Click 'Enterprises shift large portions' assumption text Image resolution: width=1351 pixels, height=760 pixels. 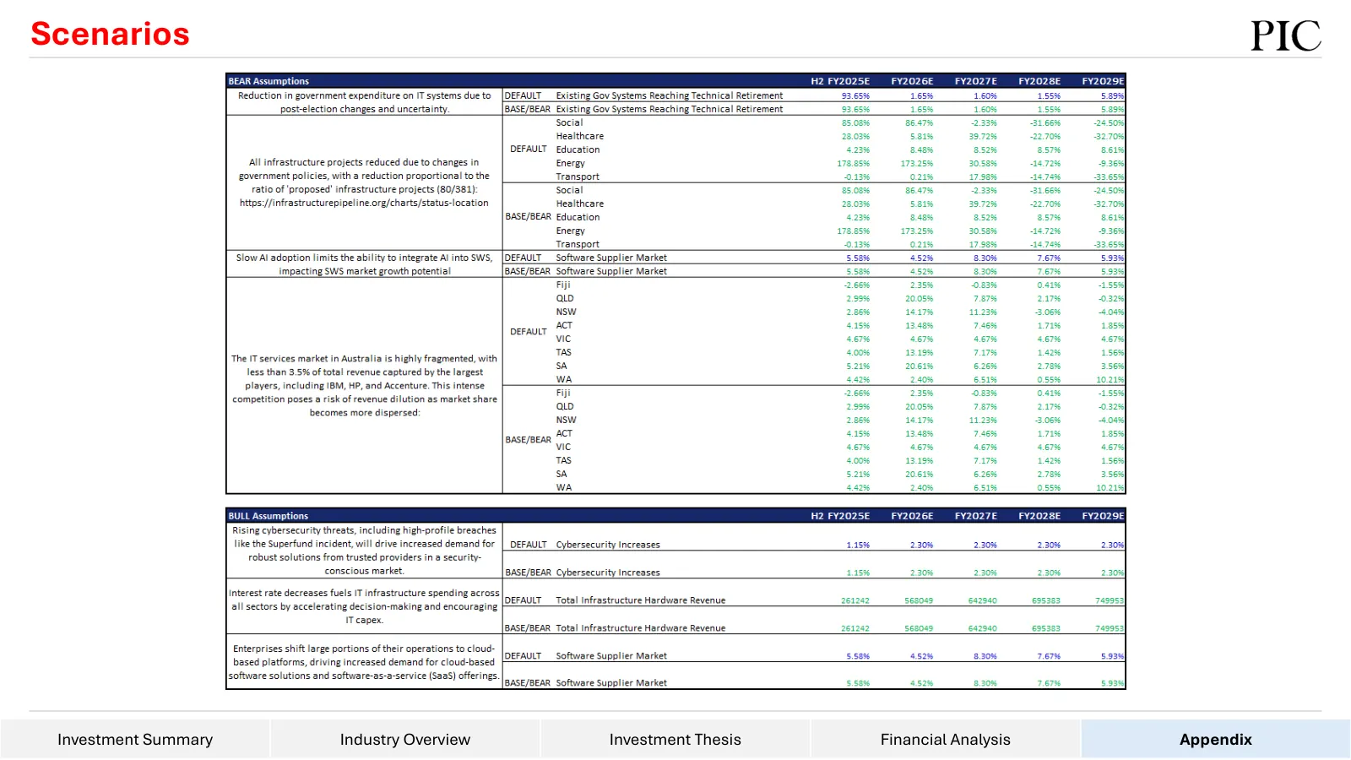tap(364, 662)
